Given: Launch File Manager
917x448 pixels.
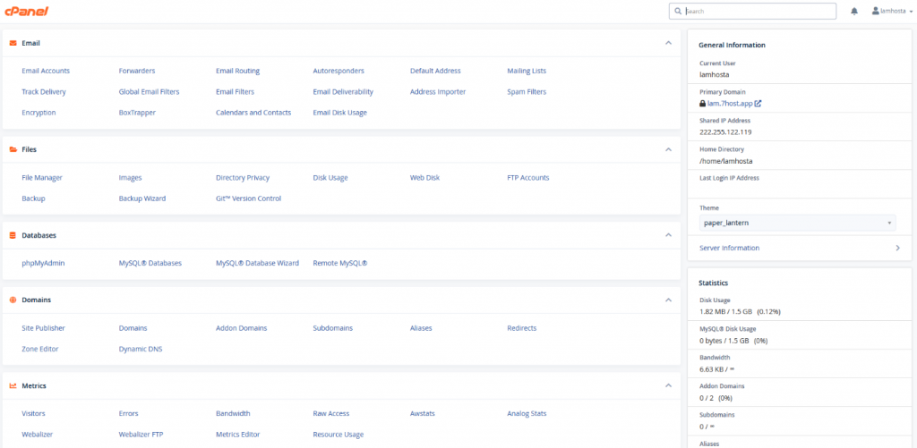Looking at the screenshot, I should 42,178.
